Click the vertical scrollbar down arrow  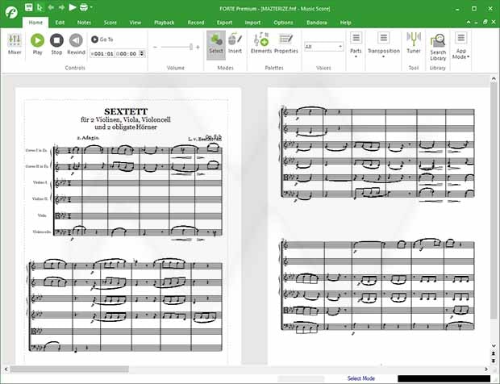click(x=494, y=345)
